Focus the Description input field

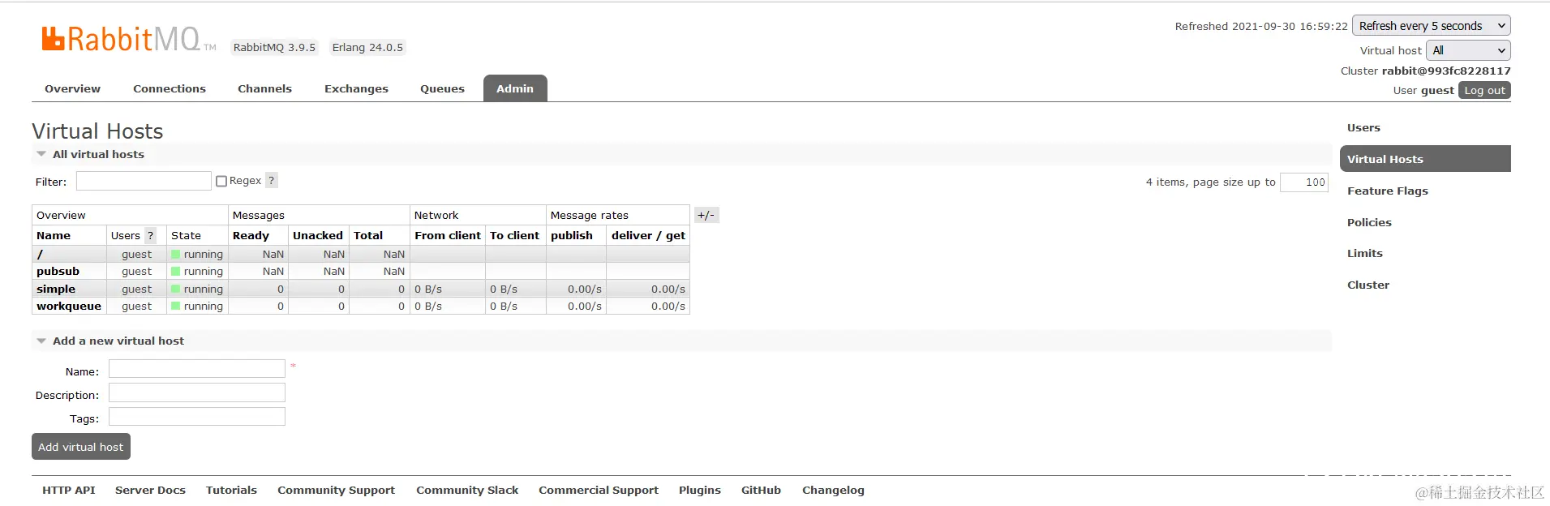(x=197, y=392)
